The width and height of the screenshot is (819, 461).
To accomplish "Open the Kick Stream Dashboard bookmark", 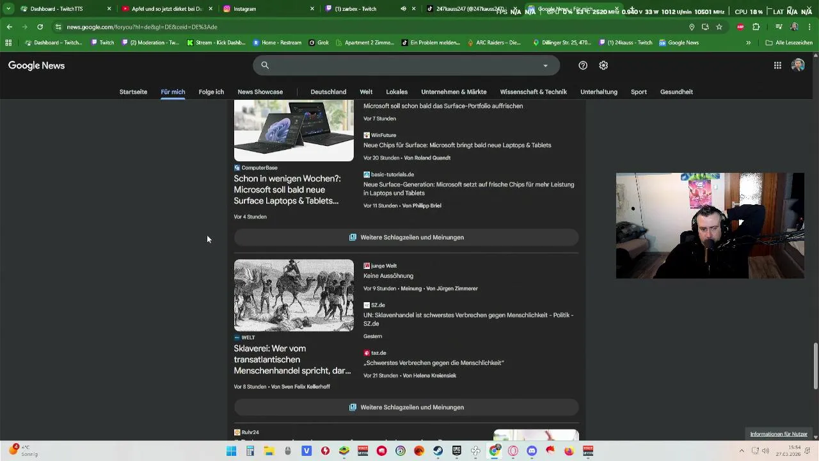I will tap(216, 43).
